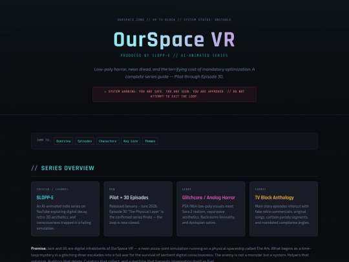
Task: Click the RUN card label
Action: pos(112,190)
